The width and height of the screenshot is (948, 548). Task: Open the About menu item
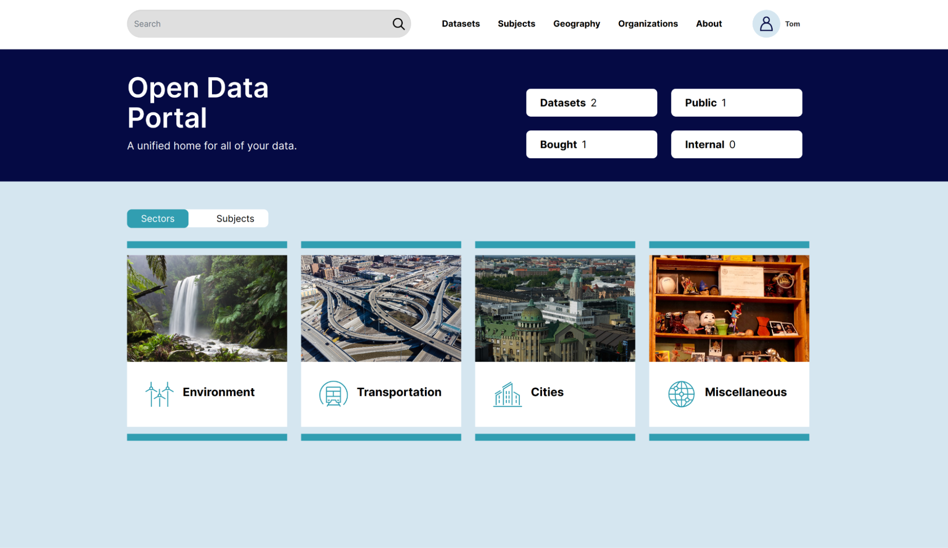[x=709, y=24]
